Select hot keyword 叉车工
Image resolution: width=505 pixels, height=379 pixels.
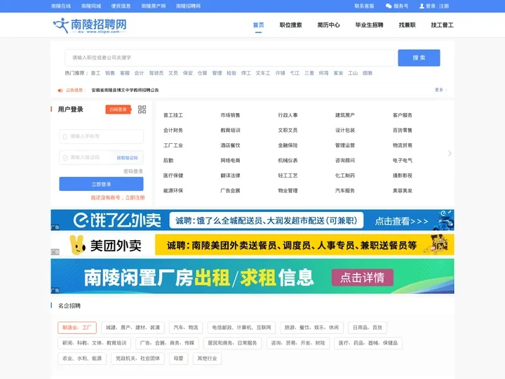pos(263,73)
